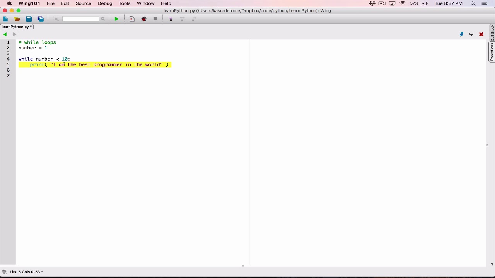This screenshot has width=495, height=278.
Task: Start debugging with the red bug icon
Action: pyautogui.click(x=143, y=19)
